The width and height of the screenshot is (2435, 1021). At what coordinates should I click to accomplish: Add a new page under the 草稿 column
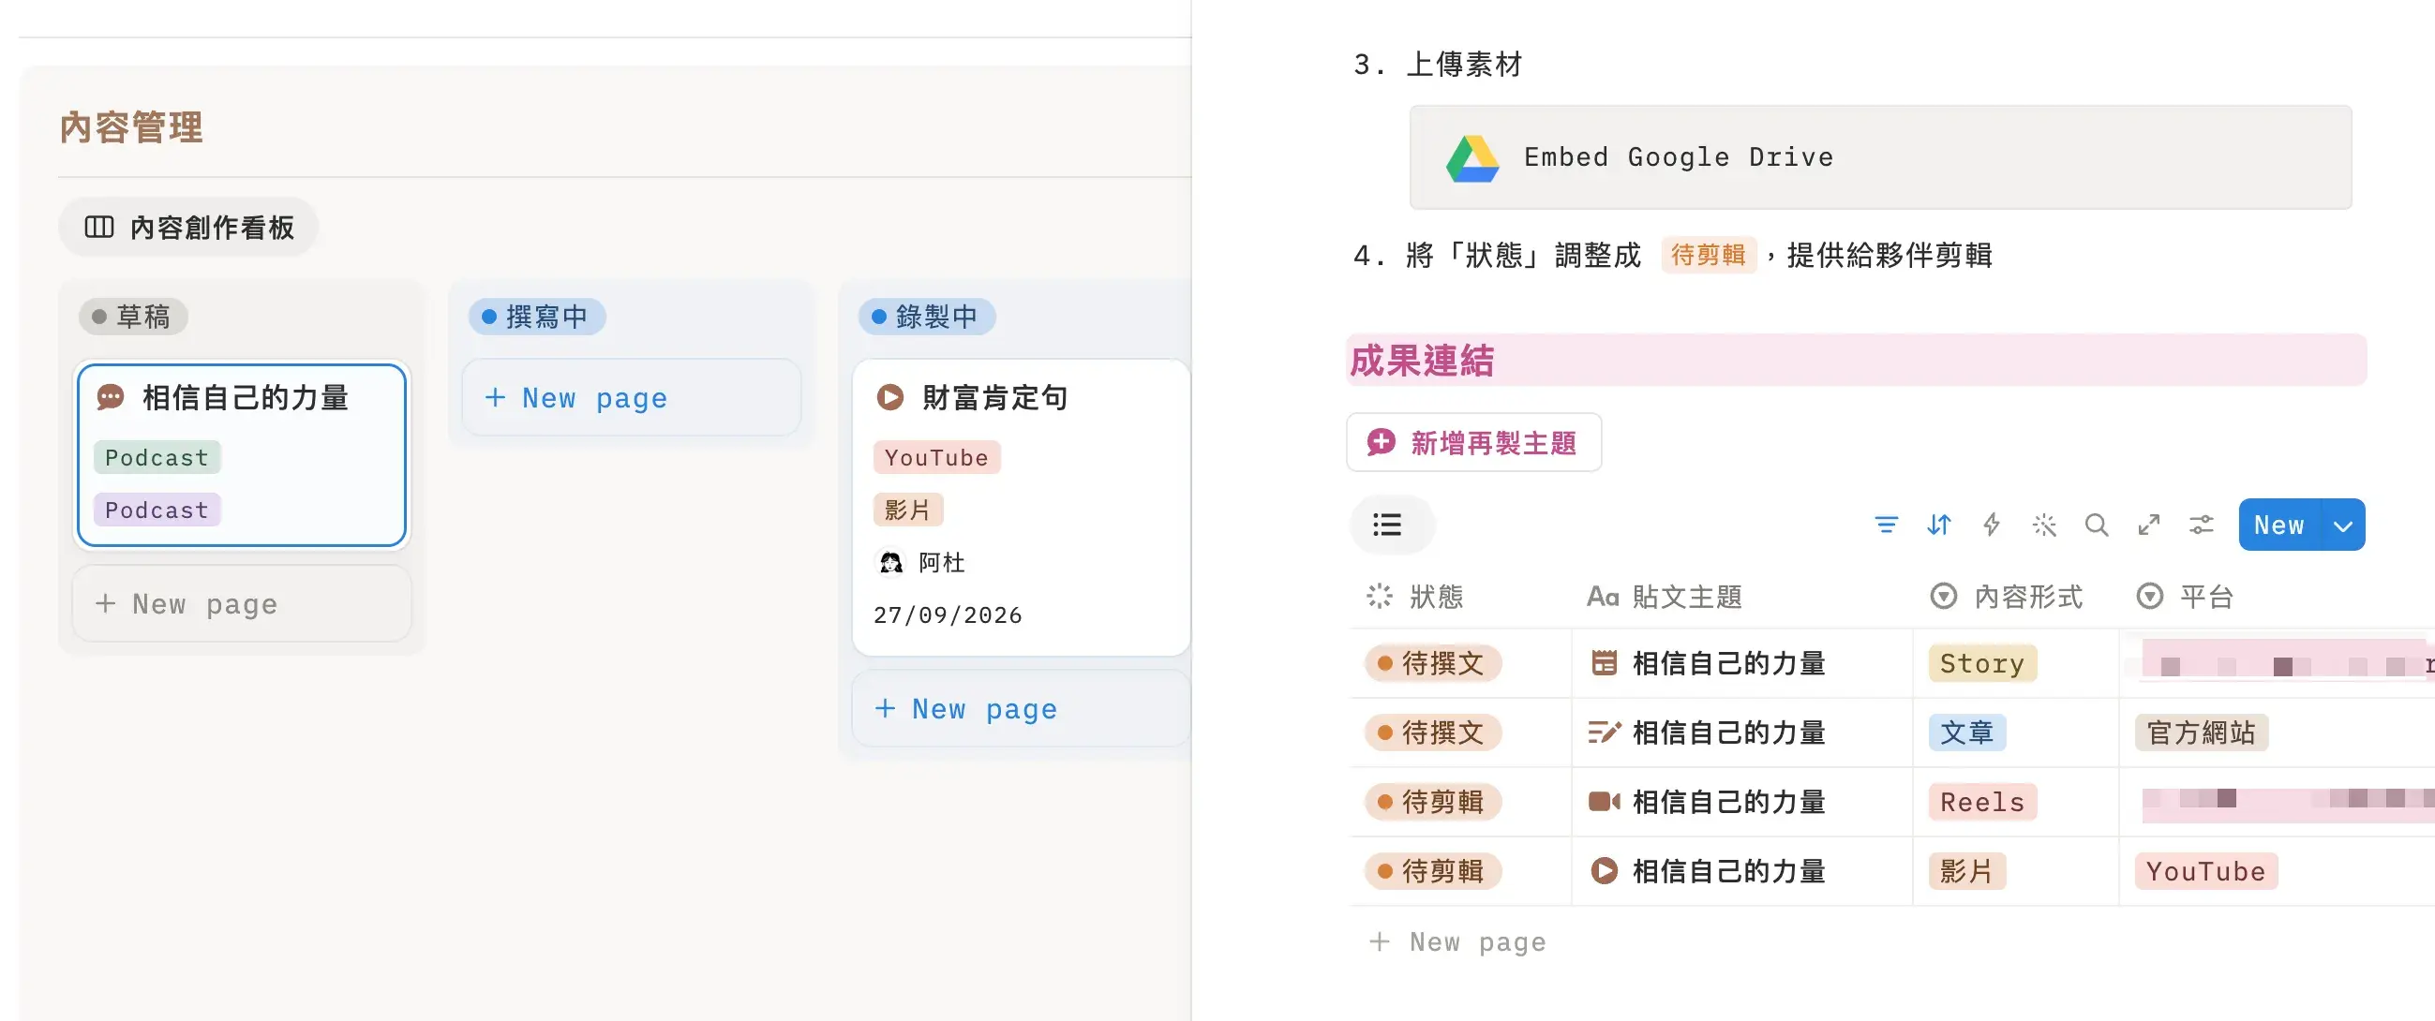[242, 603]
